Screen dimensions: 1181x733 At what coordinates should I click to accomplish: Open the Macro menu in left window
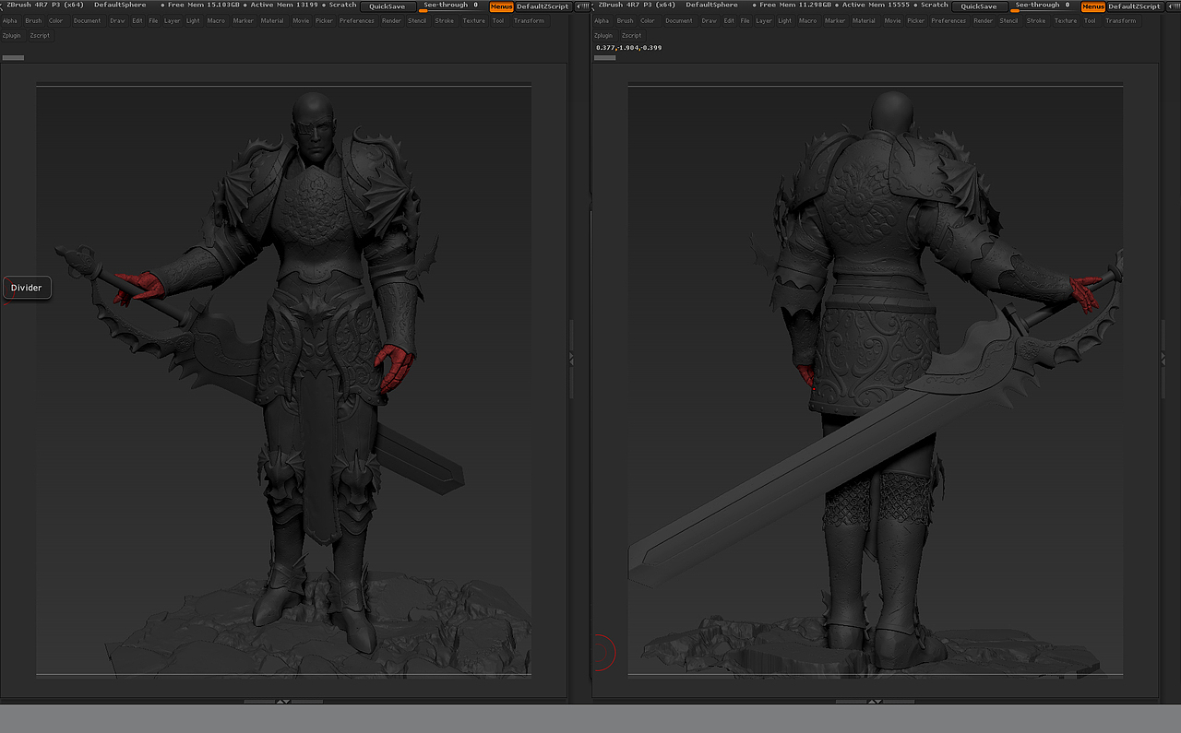[x=216, y=20]
